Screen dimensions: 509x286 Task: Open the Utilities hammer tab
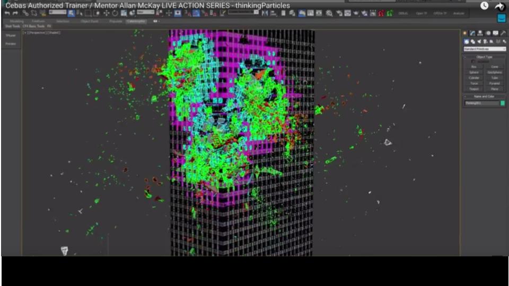(x=503, y=33)
